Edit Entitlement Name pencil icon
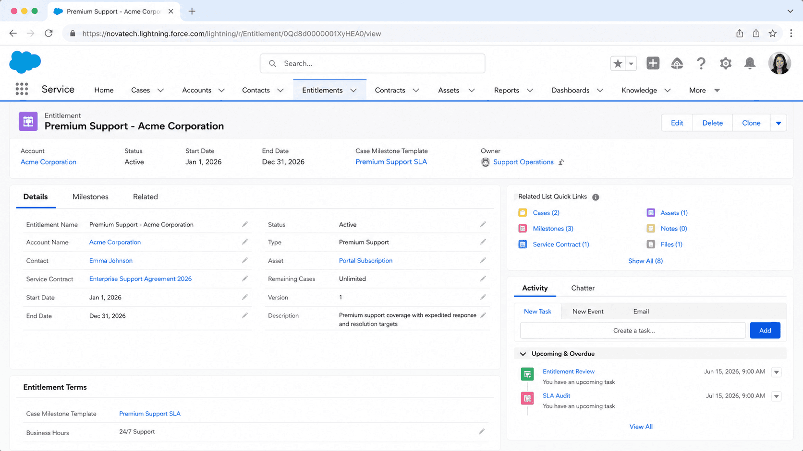803x451 pixels. pyautogui.click(x=245, y=224)
